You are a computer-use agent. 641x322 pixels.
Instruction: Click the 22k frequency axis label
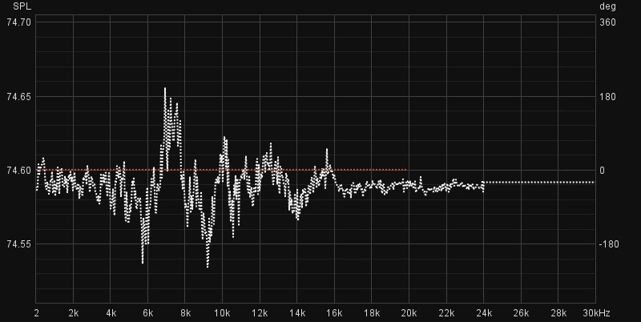pos(446,313)
